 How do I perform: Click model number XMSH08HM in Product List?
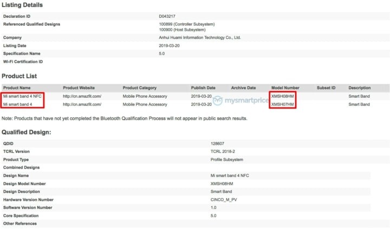pyautogui.click(x=283, y=96)
